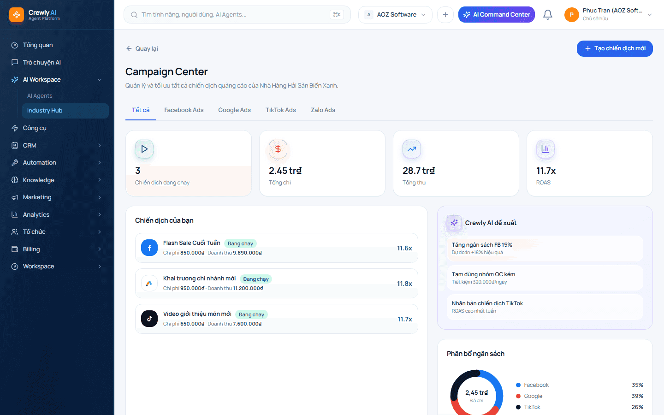The image size is (664, 415).
Task: Click the CRM contact icon
Action: 15,145
